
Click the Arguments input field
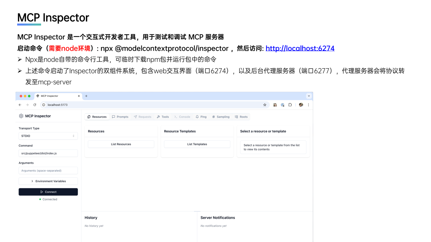click(48, 171)
